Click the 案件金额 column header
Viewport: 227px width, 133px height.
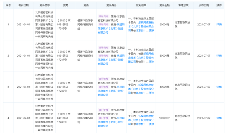click(x=164, y=5)
